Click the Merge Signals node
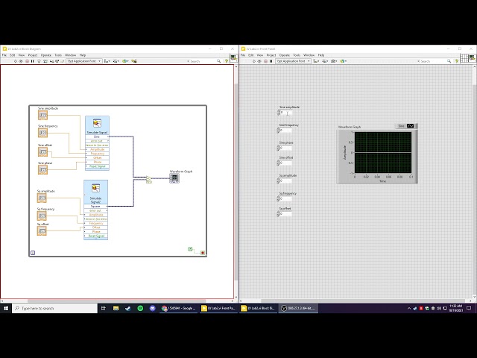Viewport: 477px width, 358px height. pos(149,178)
